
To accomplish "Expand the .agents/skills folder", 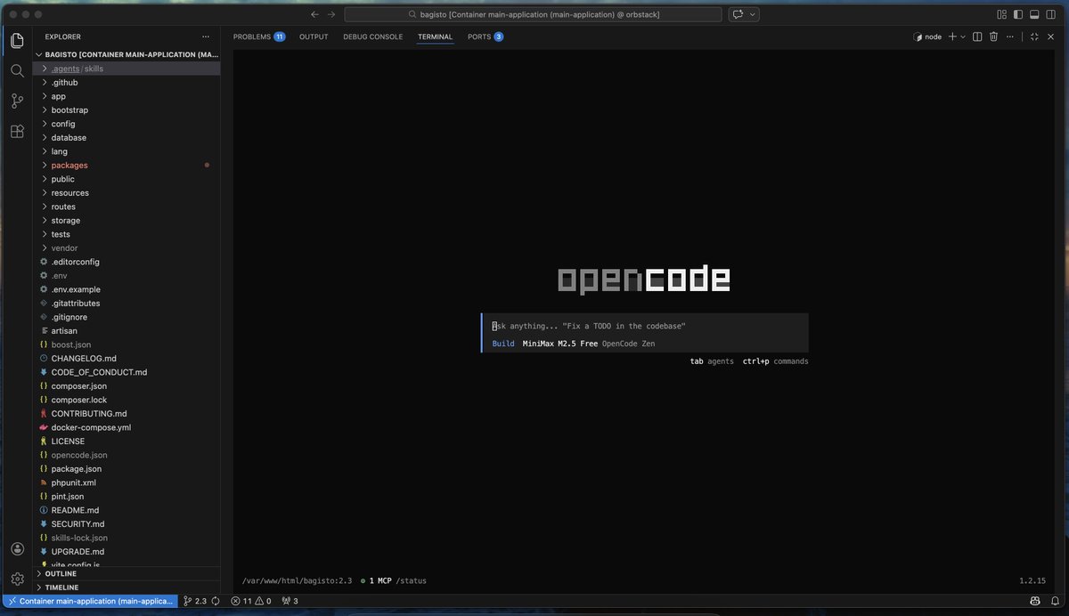I will [x=126, y=69].
